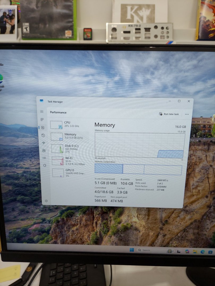Select the Wi-Fi performance entry
Image resolution: width=215 pixels, height=286 pixels.
[x=68, y=161]
